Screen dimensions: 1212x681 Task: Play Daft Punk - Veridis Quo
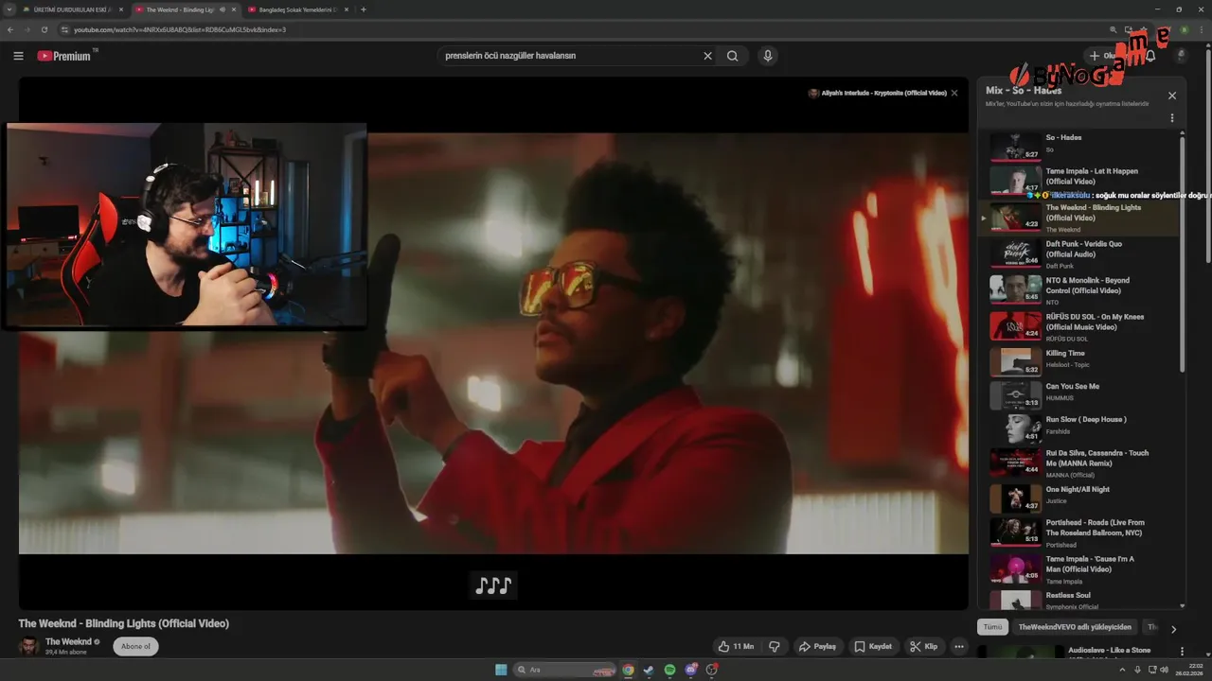[1078, 253]
